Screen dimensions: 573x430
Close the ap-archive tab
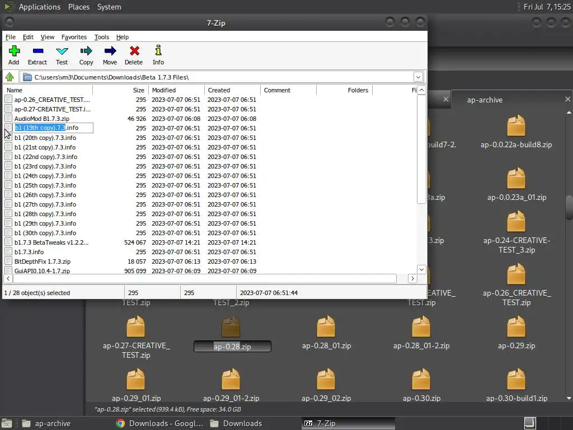click(x=567, y=99)
